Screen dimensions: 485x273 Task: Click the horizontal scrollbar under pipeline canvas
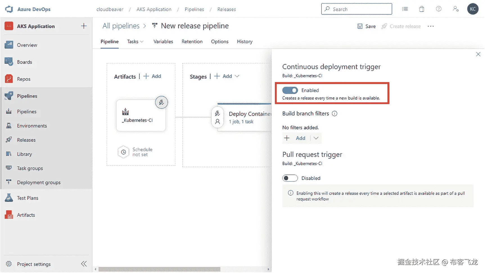tap(159, 269)
